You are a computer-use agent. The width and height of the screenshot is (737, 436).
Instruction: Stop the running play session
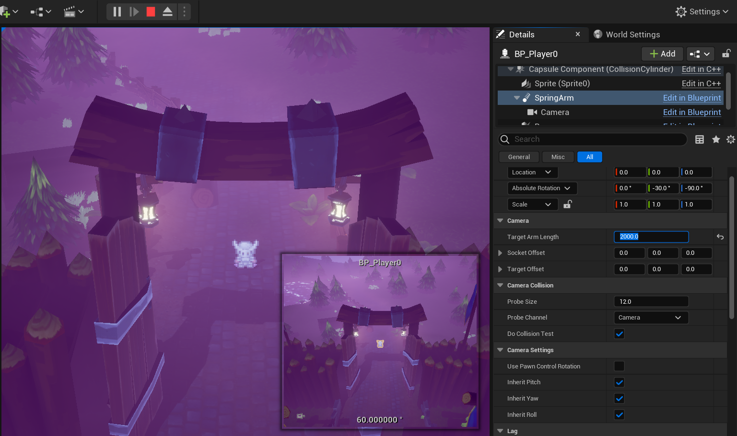tap(151, 11)
